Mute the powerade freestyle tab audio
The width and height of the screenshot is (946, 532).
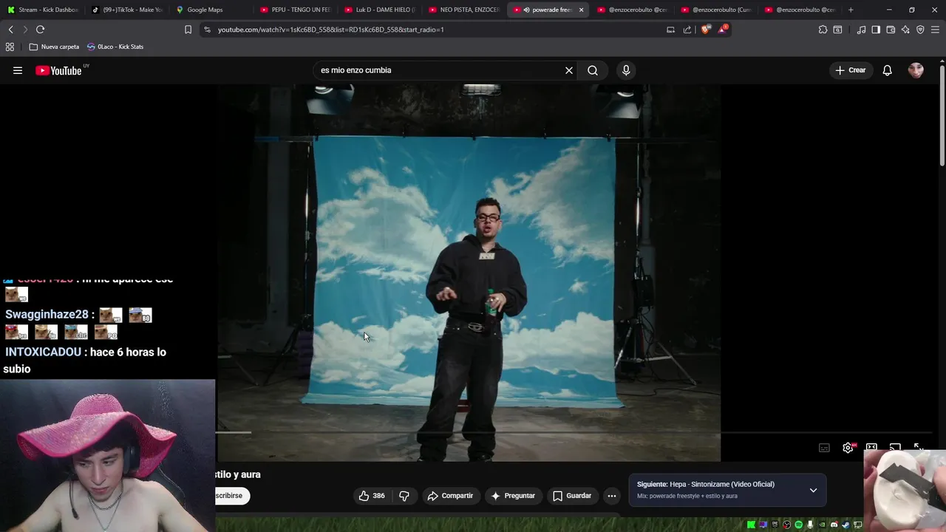pos(526,10)
